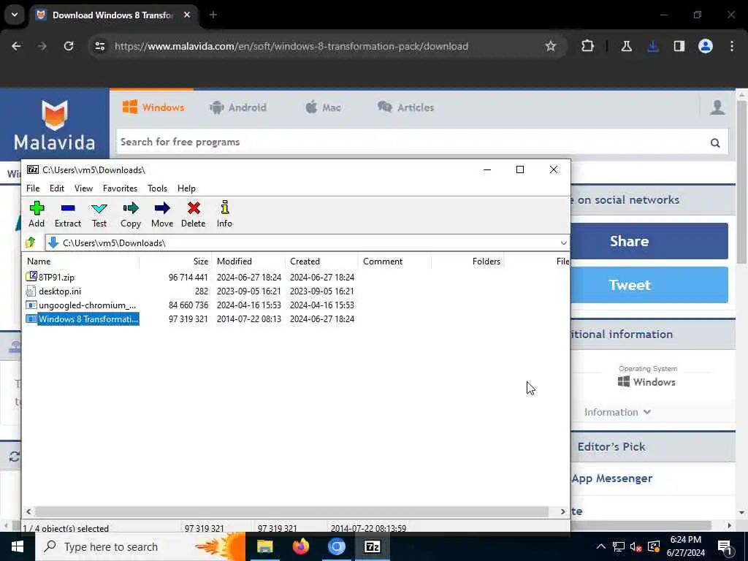
Task: Go up one folder level in 7-Zip
Action: pos(31,243)
